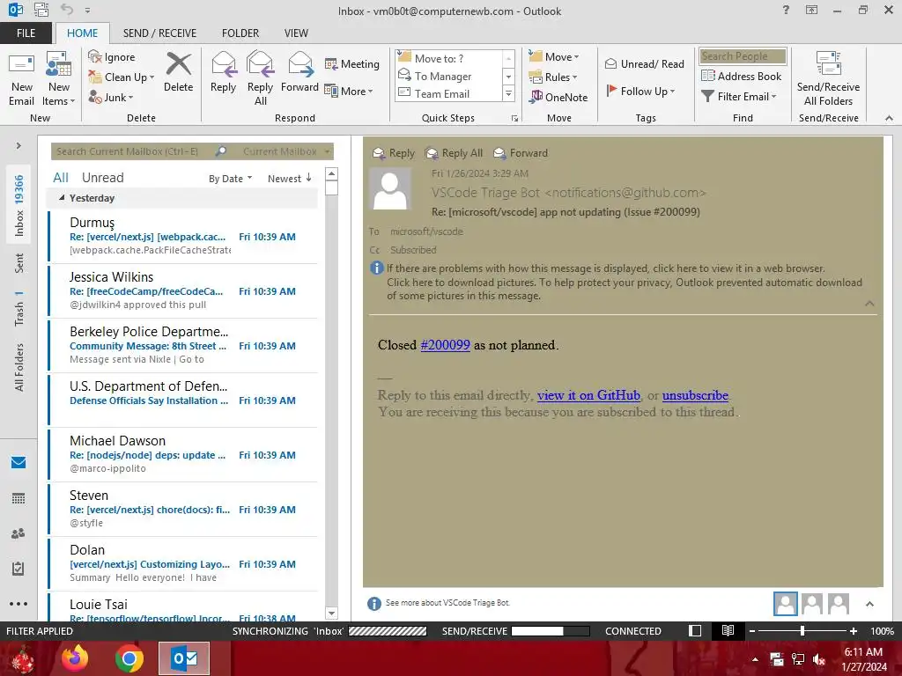902x676 pixels.
Task: Click the ribbon Forward button
Action: 299,72
